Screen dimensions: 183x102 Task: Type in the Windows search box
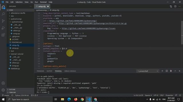[29, 99]
